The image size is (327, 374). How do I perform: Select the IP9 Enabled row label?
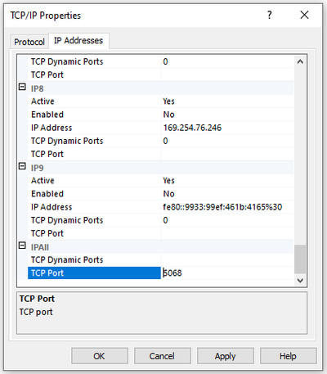pos(47,194)
